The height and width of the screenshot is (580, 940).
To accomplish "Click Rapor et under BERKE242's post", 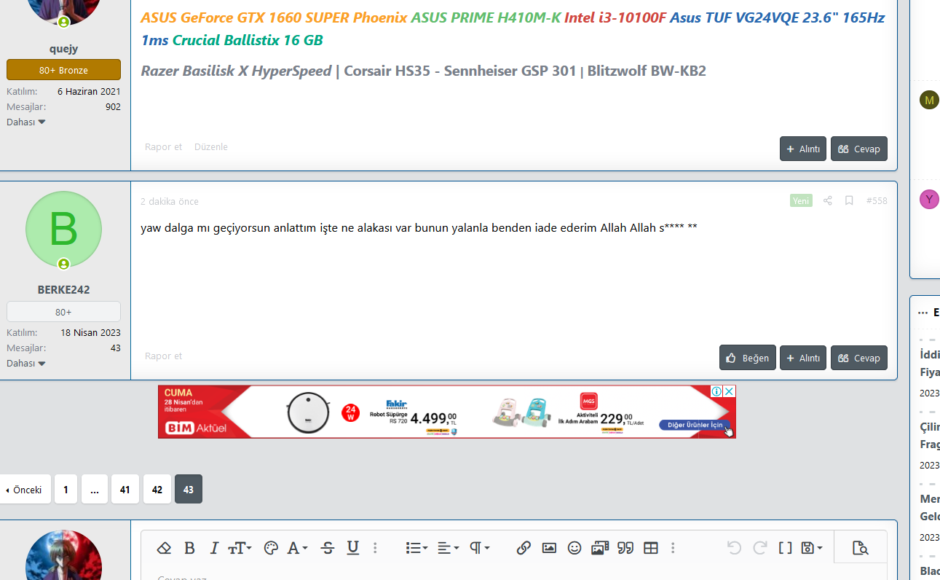I will pyautogui.click(x=163, y=356).
